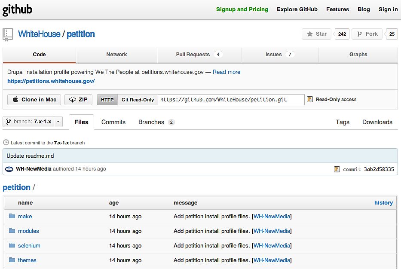The width and height of the screenshot is (401, 269).
Task: Click WH-NewMedia in the selenium row message
Action: 272,245
